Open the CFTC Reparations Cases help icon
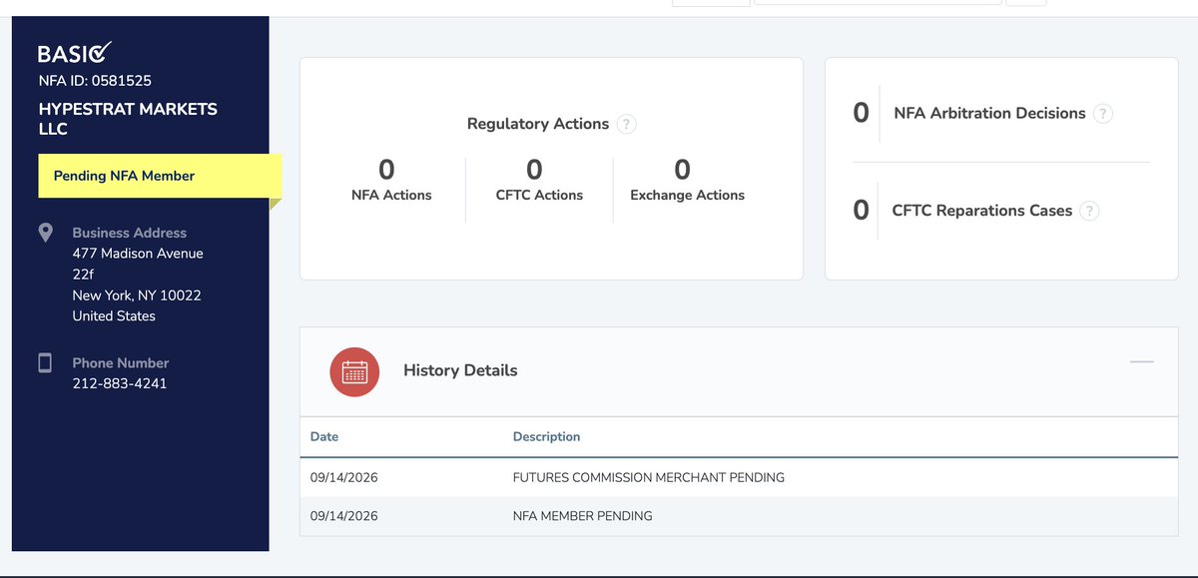1198x578 pixels. [1089, 211]
